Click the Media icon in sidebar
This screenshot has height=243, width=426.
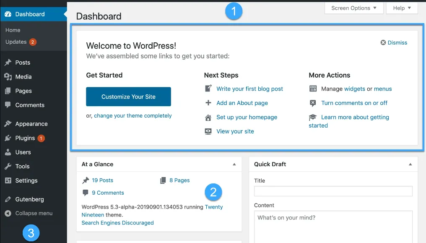[x=8, y=77]
